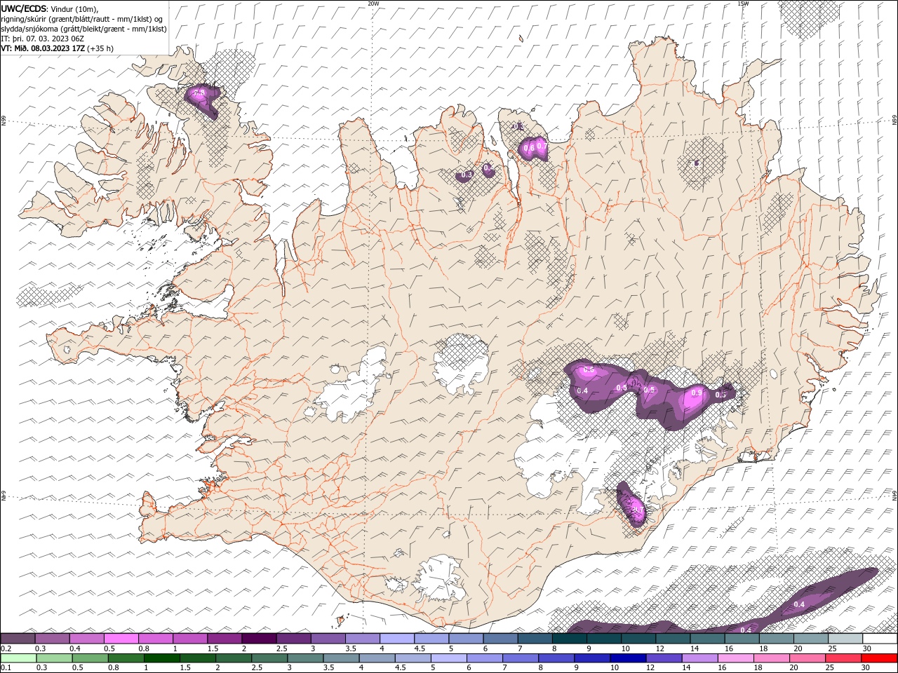Click the 15W longitude label at the top
Image resolution: width=898 pixels, height=673 pixels.
click(x=743, y=4)
